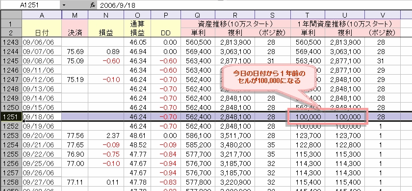Screen dimensions: 412x191
Task: Click the Name Box showing A1251
Action: click(x=30, y=5)
